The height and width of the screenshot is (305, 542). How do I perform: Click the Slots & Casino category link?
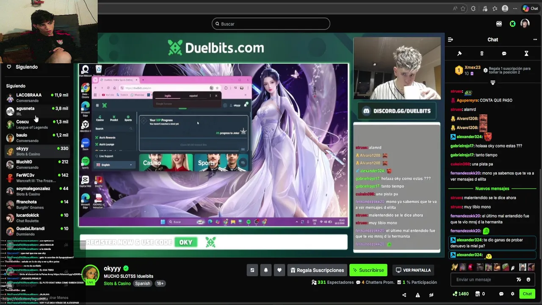117,283
